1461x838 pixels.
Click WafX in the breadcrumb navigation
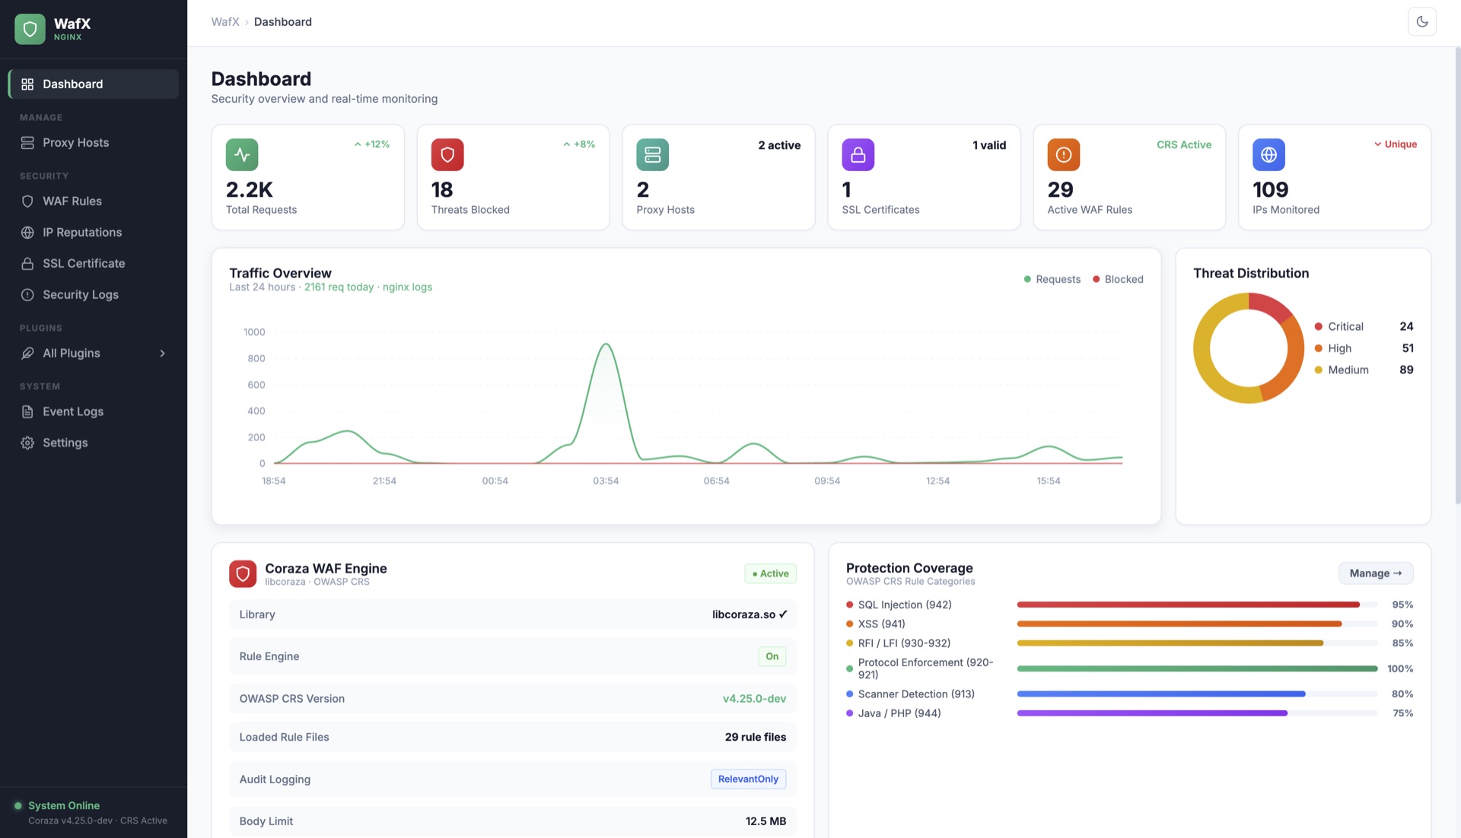[224, 21]
